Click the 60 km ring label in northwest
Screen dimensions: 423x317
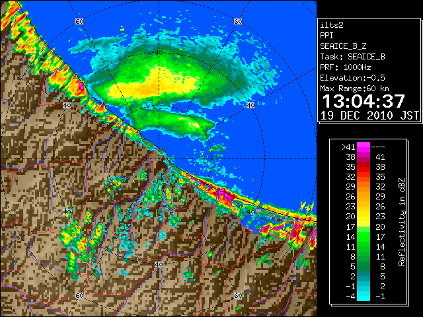pos(79,21)
